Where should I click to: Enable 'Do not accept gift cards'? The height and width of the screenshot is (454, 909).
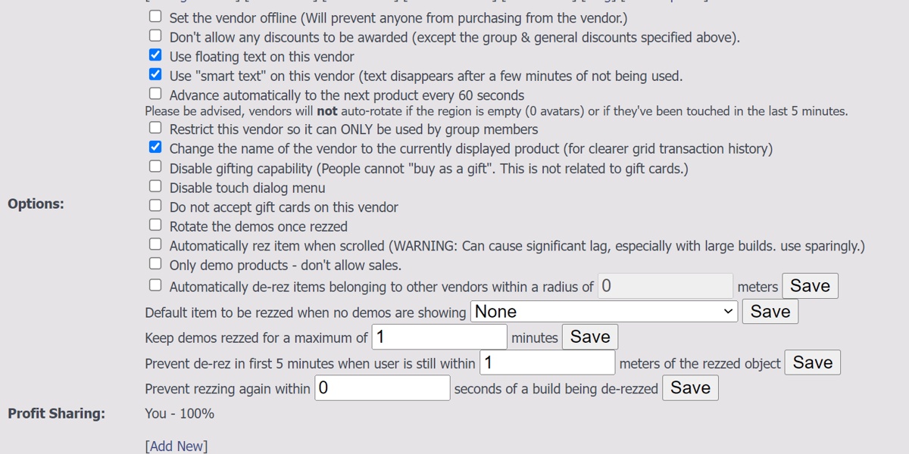pyautogui.click(x=155, y=205)
